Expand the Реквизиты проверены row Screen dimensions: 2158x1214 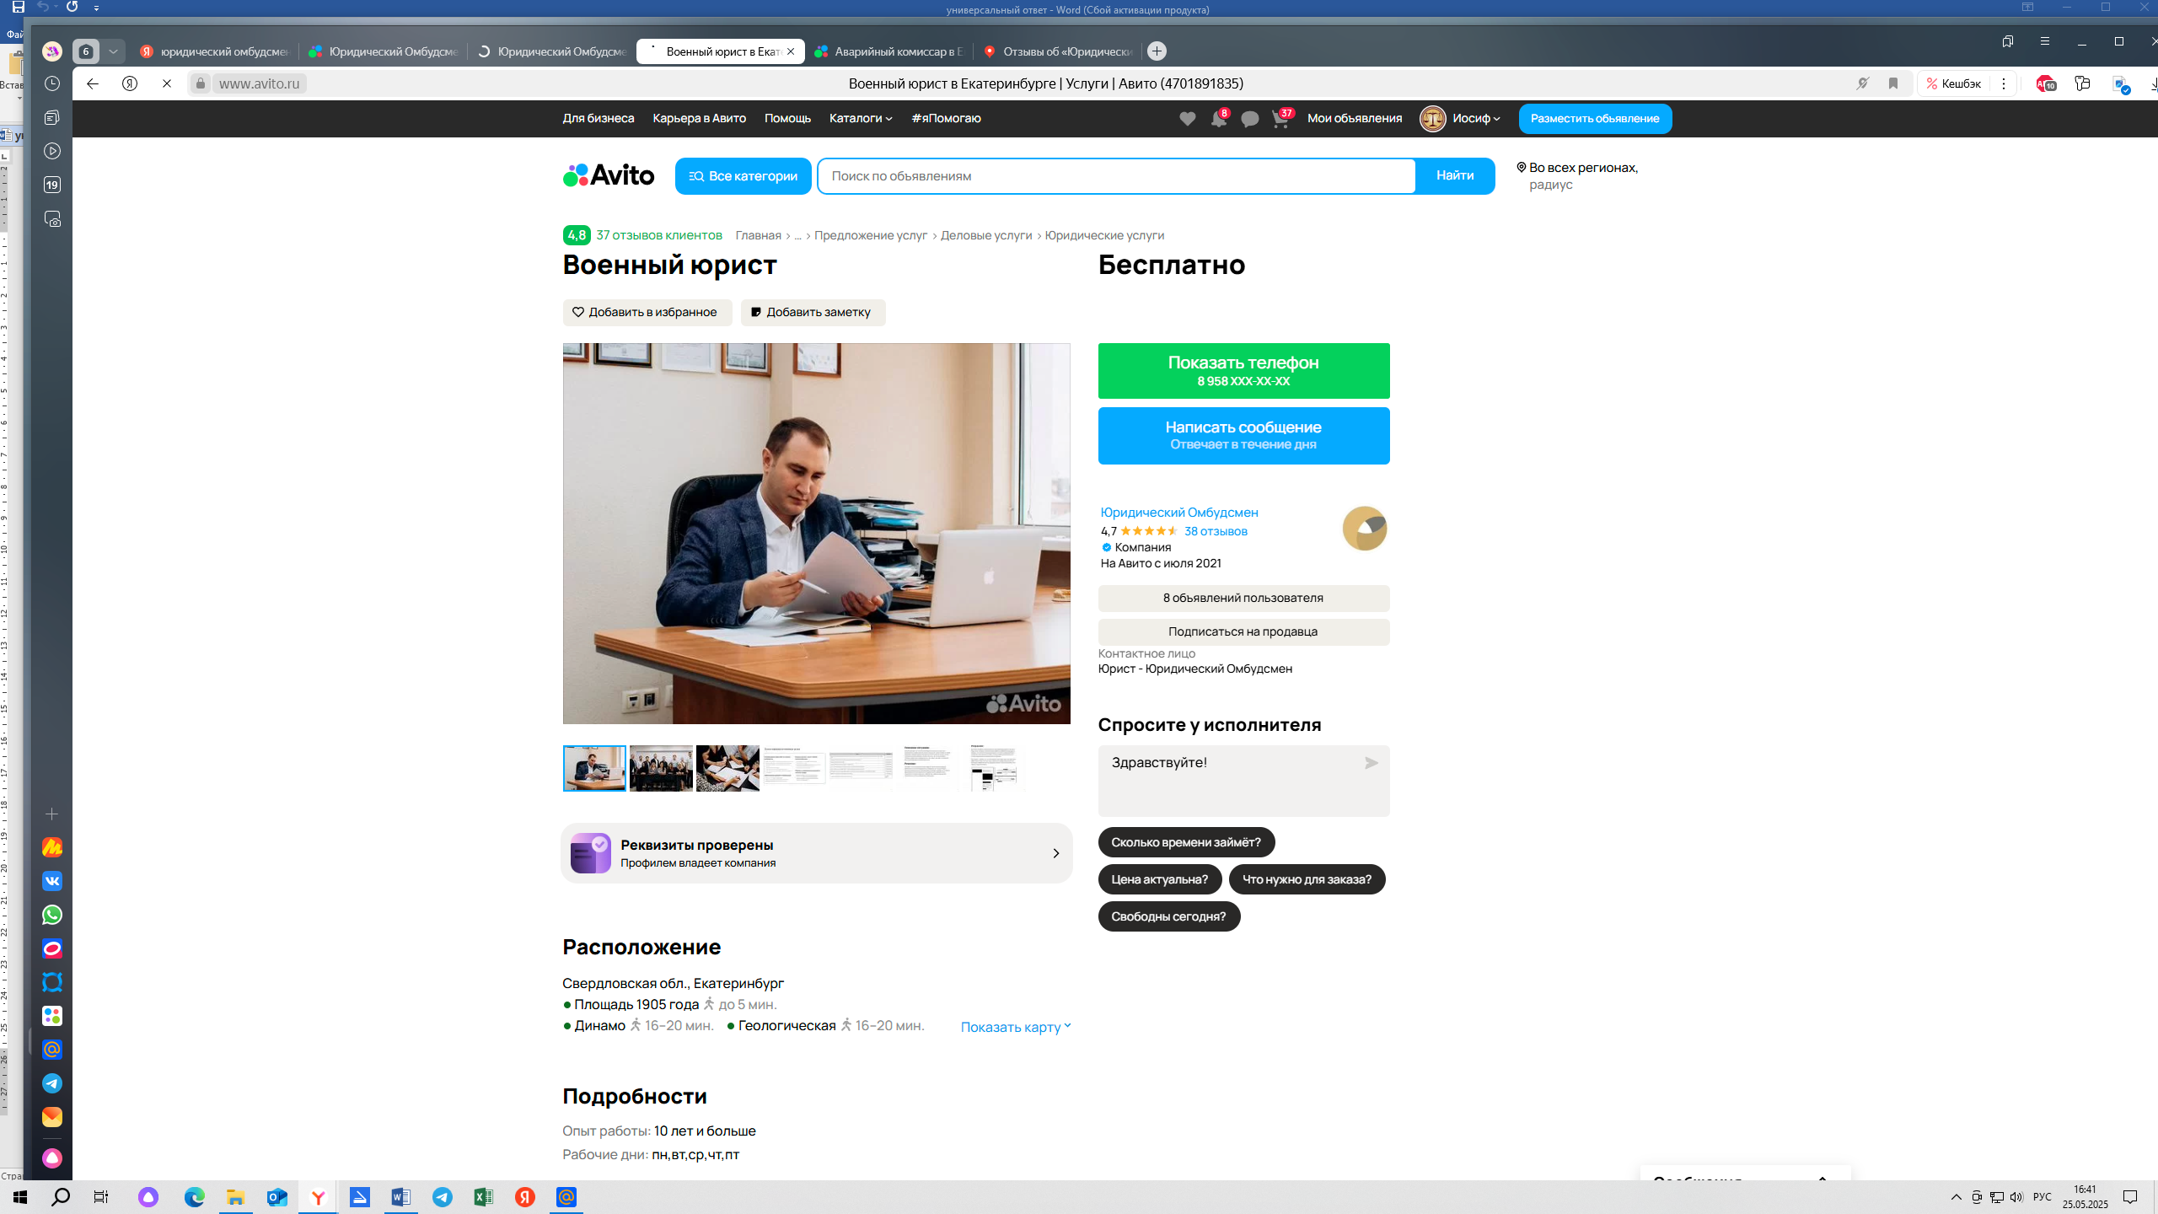click(816, 853)
